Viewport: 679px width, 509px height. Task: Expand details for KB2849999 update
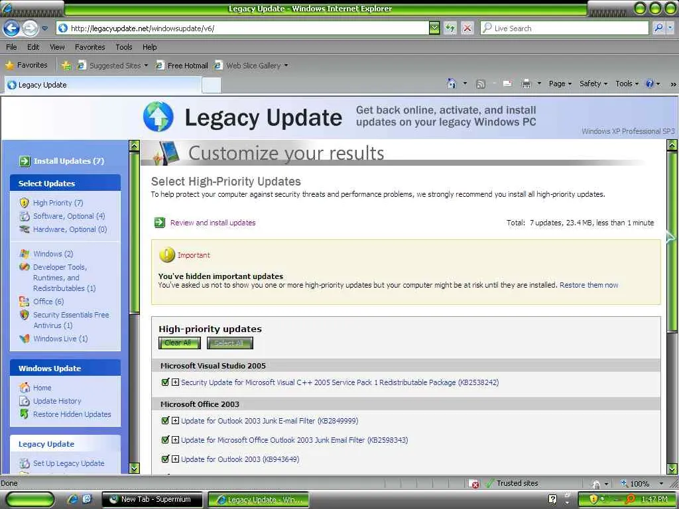click(175, 421)
